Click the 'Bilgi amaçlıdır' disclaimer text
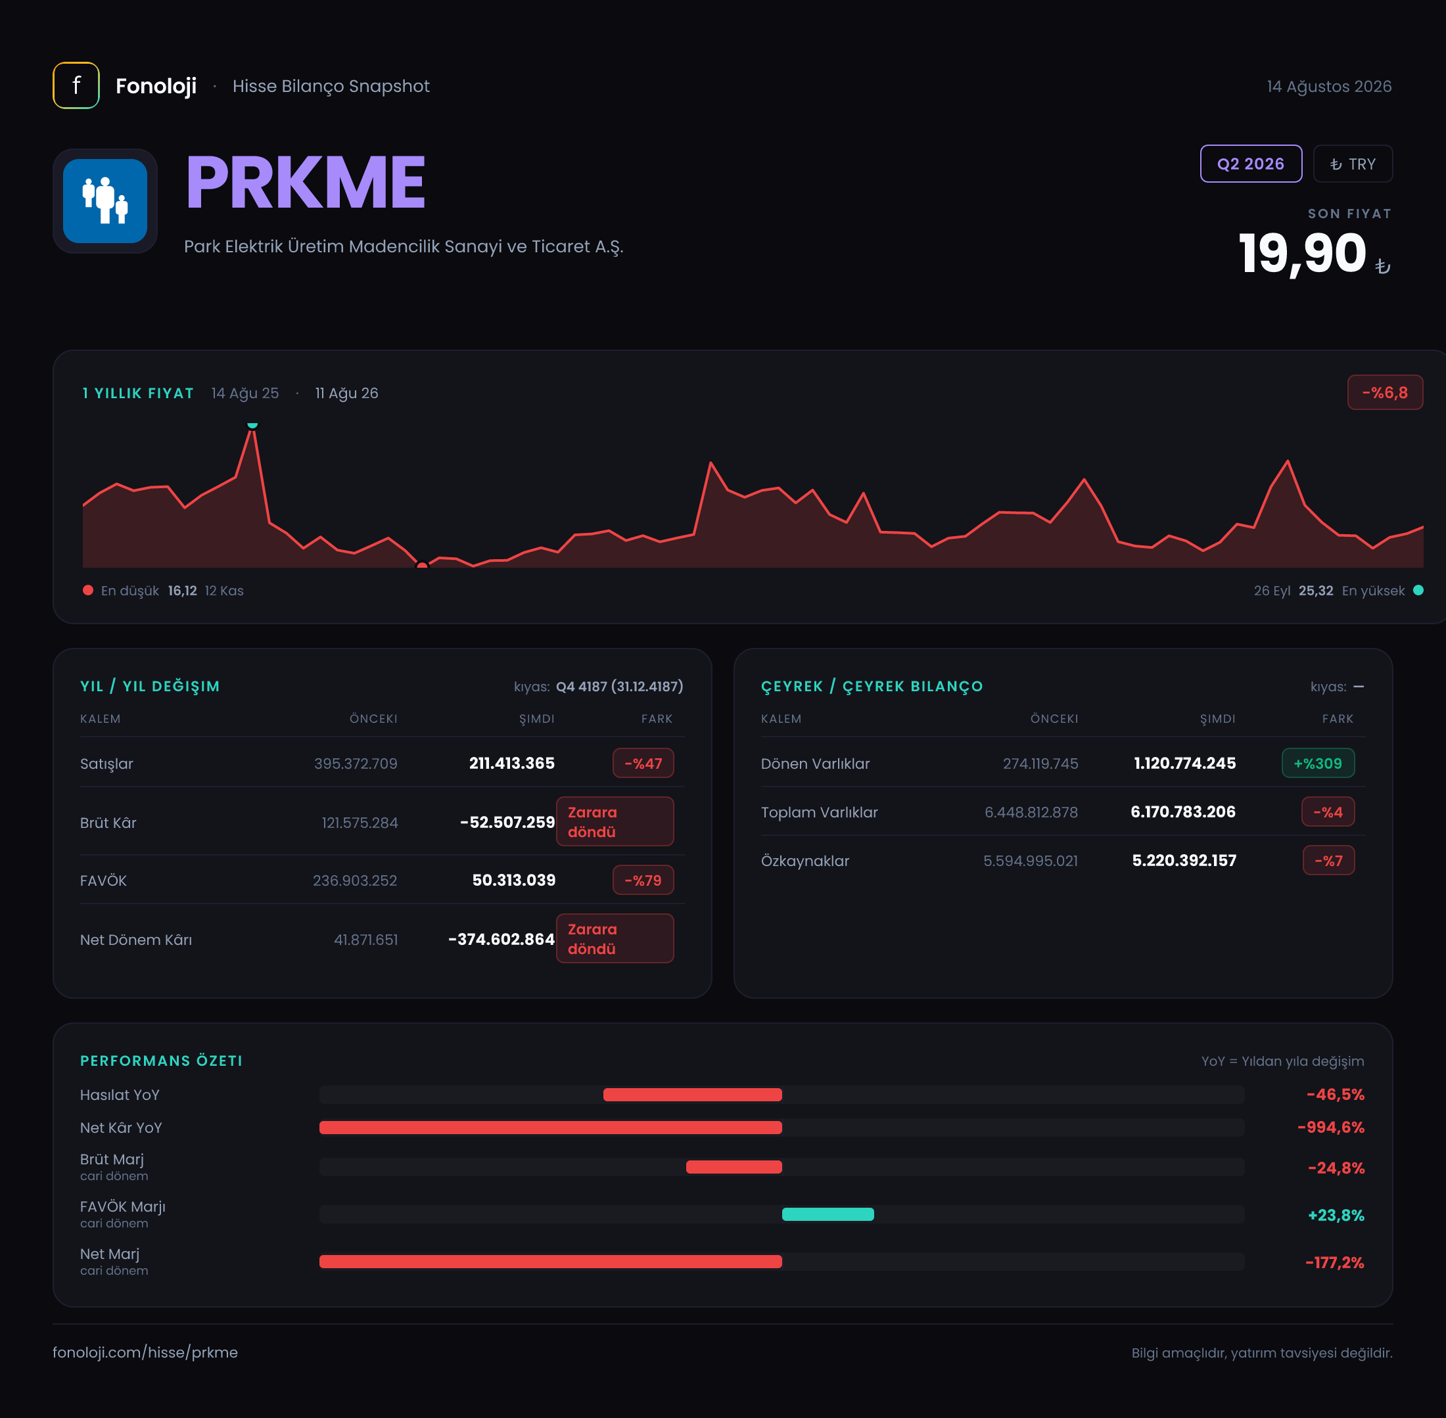This screenshot has height=1418, width=1446. coord(1262,1352)
